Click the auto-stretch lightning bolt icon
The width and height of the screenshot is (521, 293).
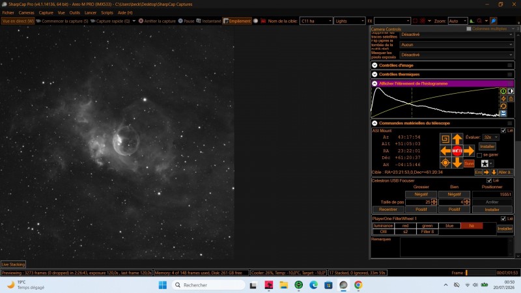tap(503, 99)
